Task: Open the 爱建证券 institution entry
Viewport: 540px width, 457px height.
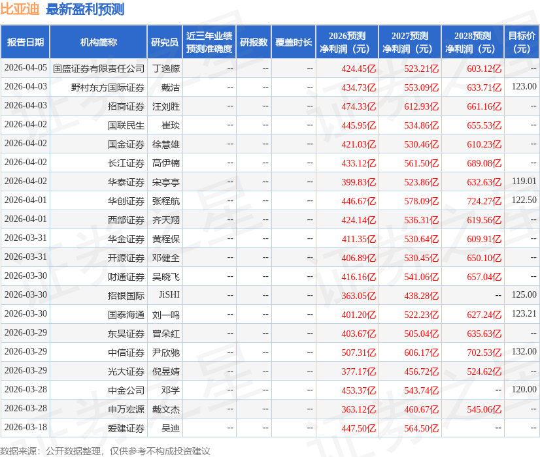Action: click(126, 428)
